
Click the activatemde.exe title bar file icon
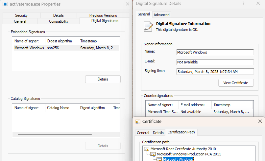(x=5, y=4)
